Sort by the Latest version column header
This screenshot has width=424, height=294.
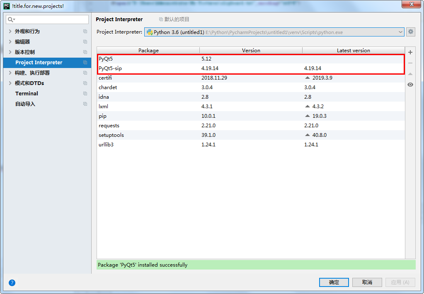point(354,50)
